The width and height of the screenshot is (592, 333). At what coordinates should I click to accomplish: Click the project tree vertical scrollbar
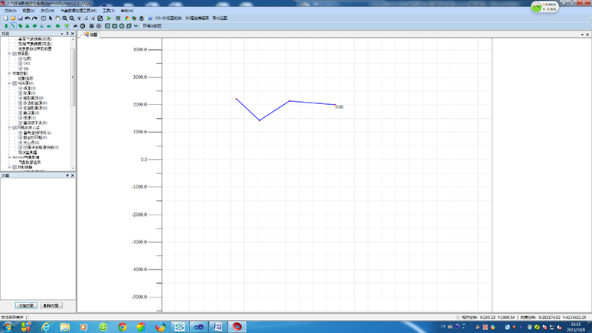(x=74, y=77)
